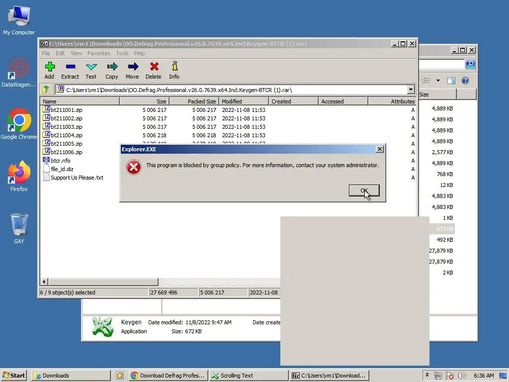Click the Move toolbar icon
This screenshot has width=509, height=382.
pyautogui.click(x=132, y=70)
